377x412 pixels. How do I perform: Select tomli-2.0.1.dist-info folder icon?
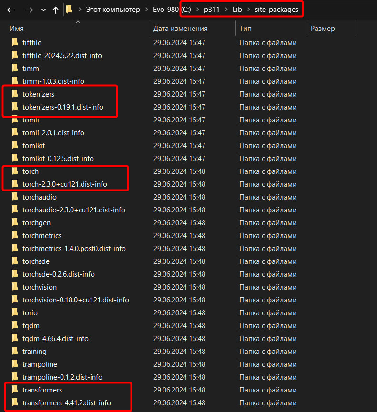[x=15, y=132]
